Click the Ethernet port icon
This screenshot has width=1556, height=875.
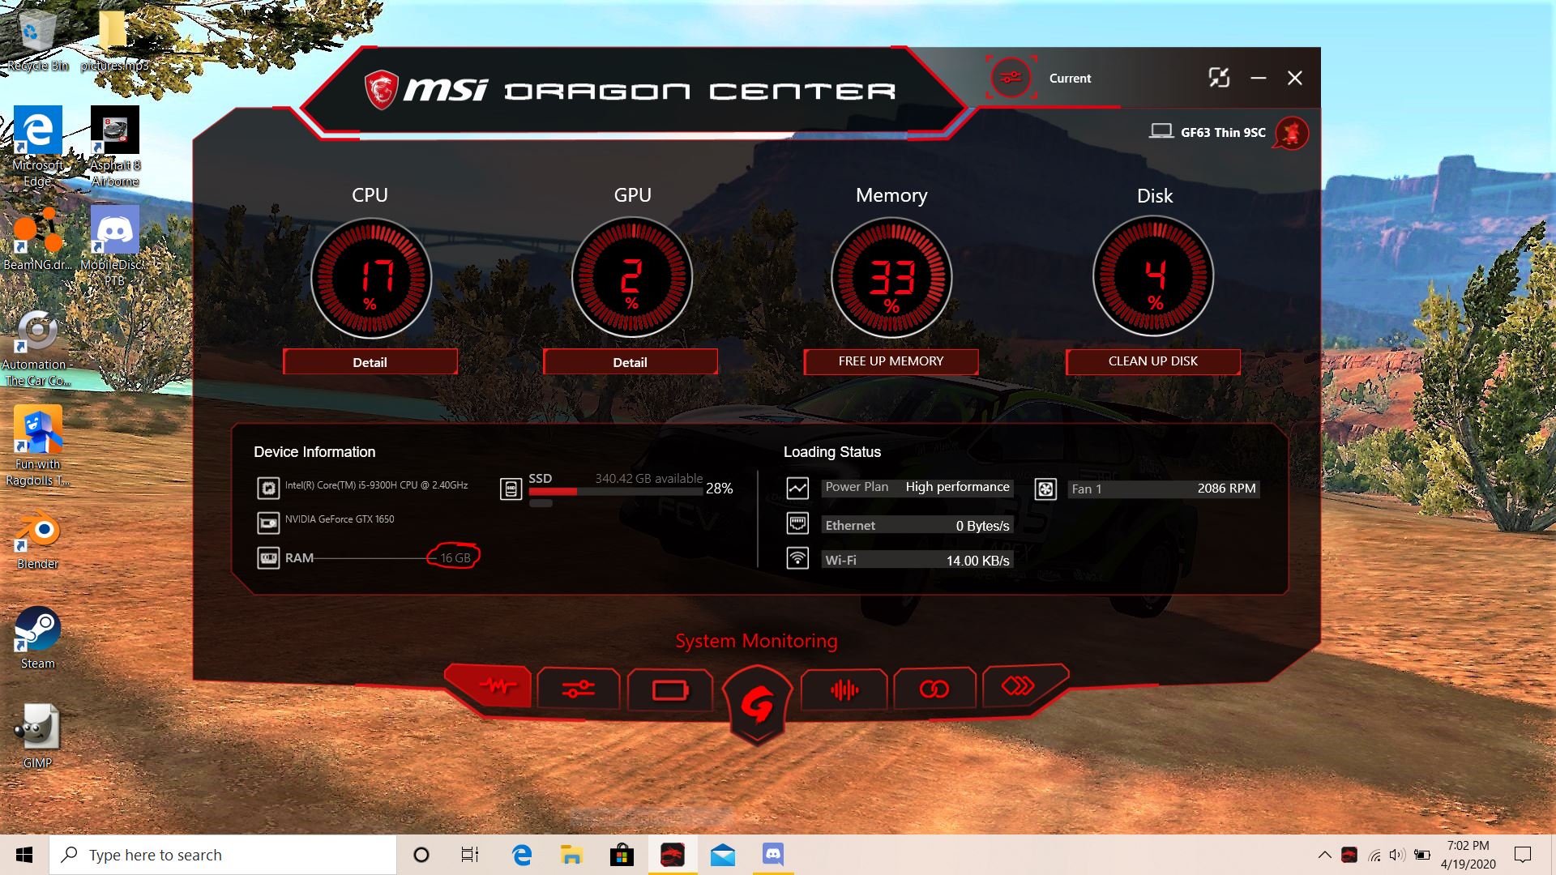click(797, 523)
